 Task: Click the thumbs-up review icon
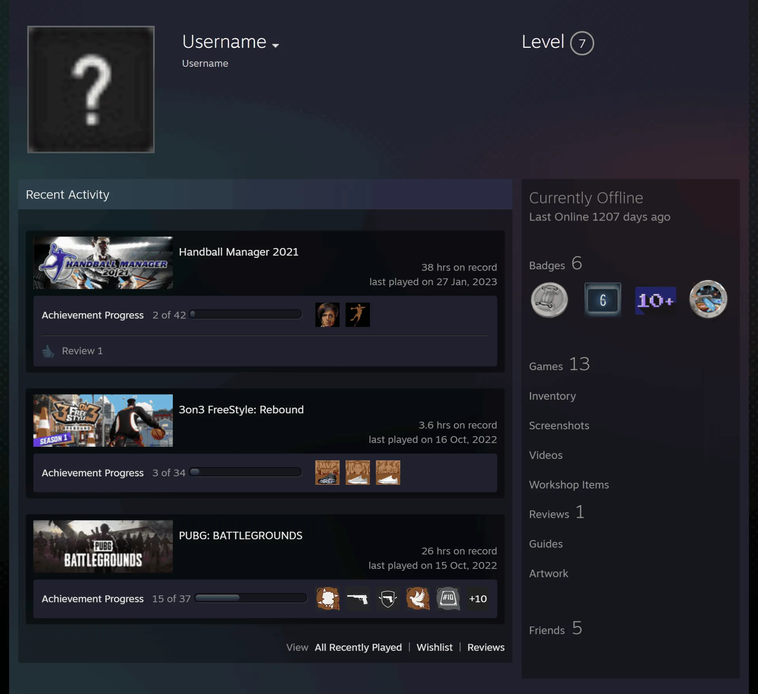[x=48, y=351]
